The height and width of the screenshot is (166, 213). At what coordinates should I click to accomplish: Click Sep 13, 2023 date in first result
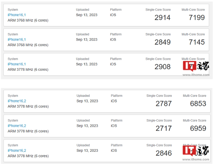87,15
